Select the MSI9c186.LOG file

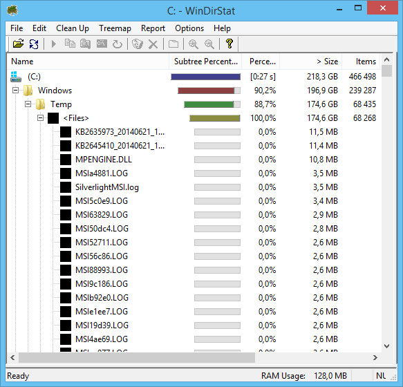click(102, 284)
